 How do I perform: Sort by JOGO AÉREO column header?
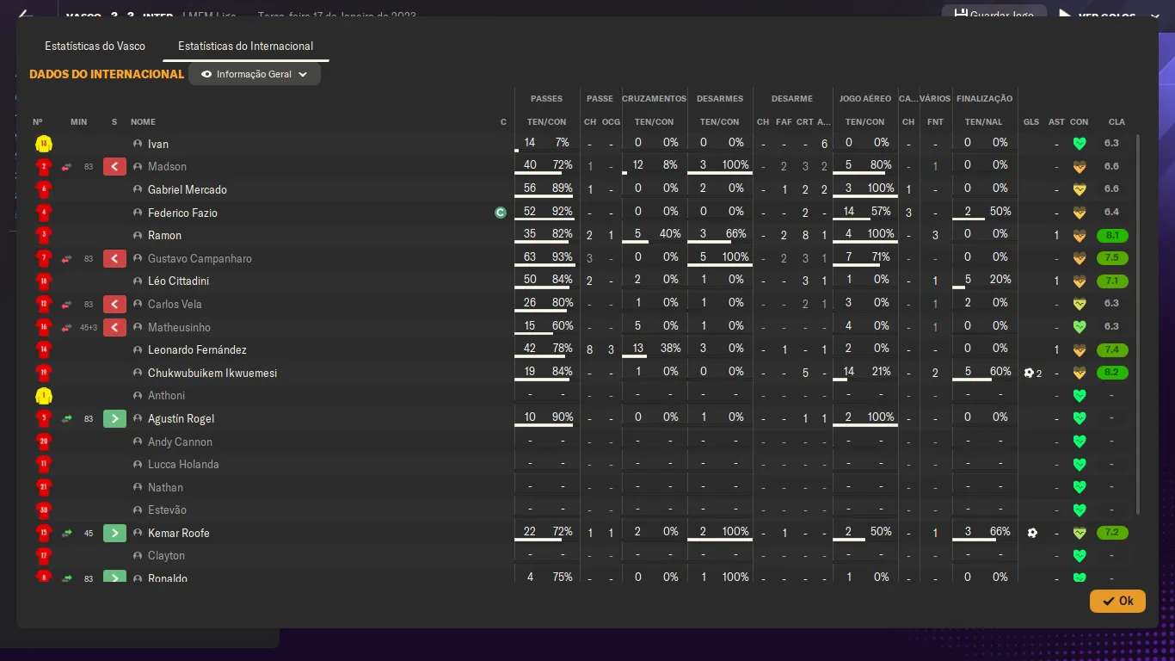(x=864, y=99)
